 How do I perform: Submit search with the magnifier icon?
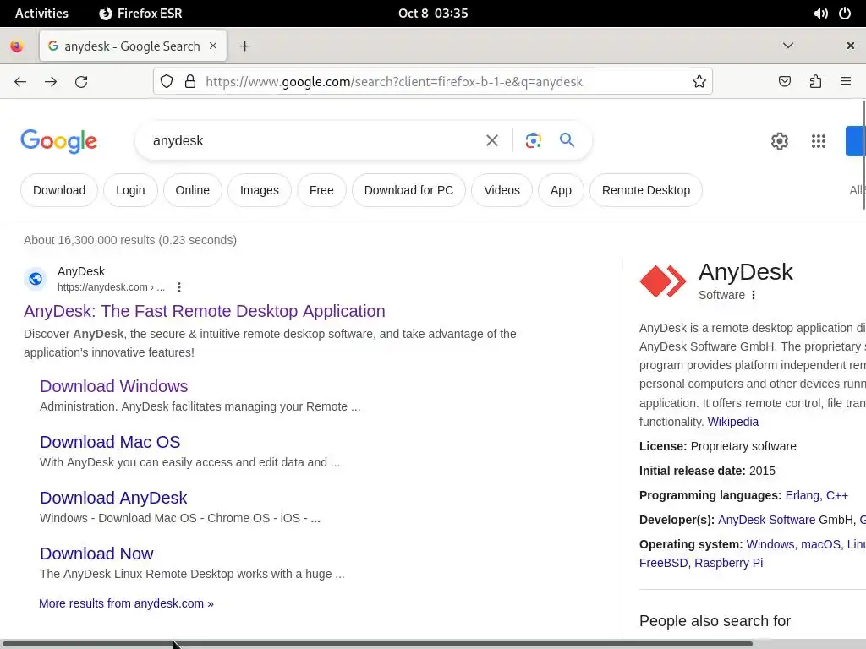tap(567, 140)
